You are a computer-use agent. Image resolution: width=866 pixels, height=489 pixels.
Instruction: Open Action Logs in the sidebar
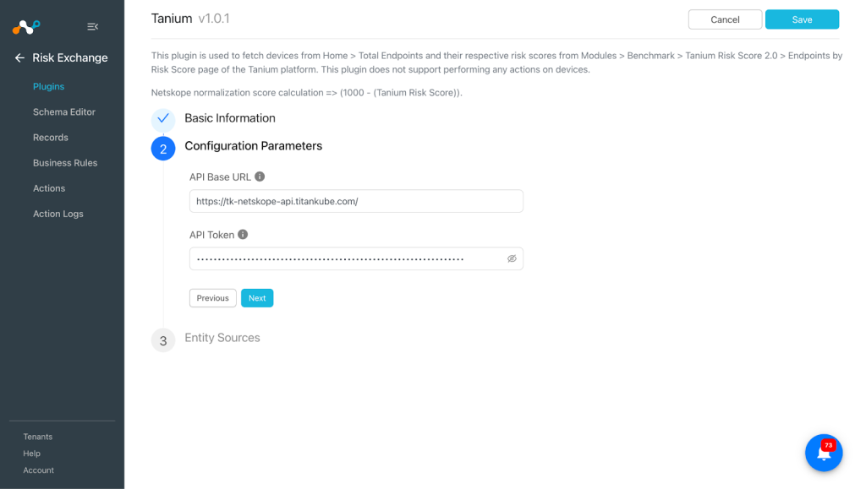point(58,214)
